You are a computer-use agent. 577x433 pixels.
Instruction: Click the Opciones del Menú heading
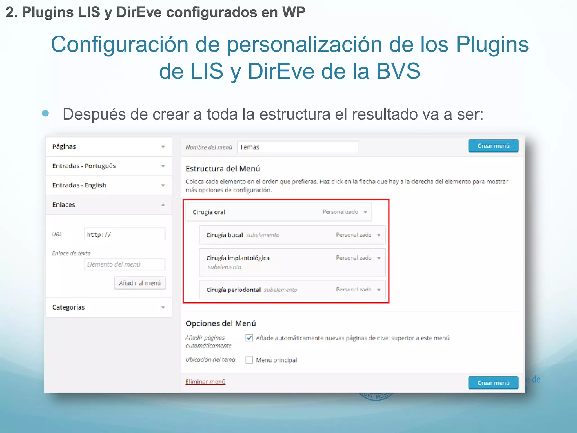tap(221, 323)
